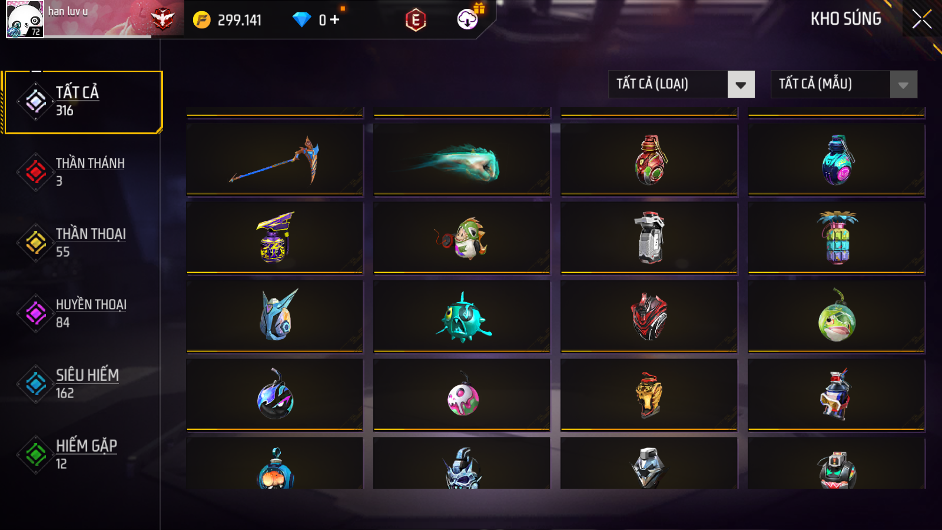Add diamonds with the plus icon
This screenshot has width=942, height=530.
click(x=334, y=19)
